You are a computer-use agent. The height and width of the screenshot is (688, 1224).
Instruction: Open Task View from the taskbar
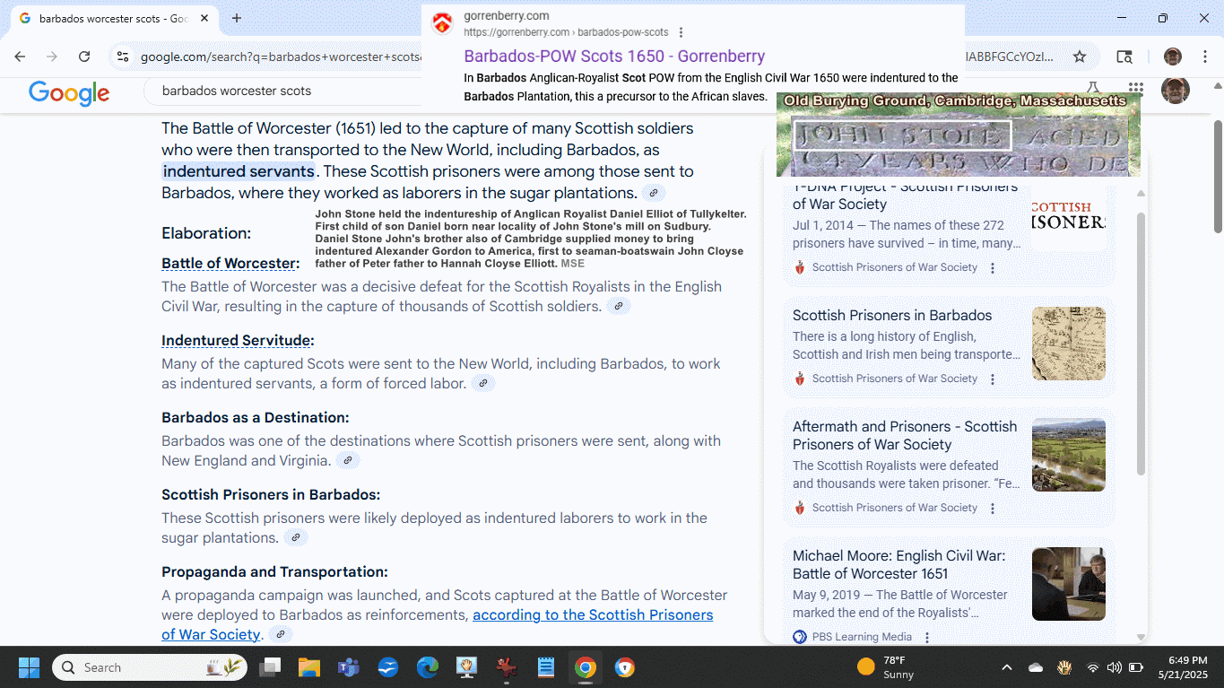[x=270, y=667]
